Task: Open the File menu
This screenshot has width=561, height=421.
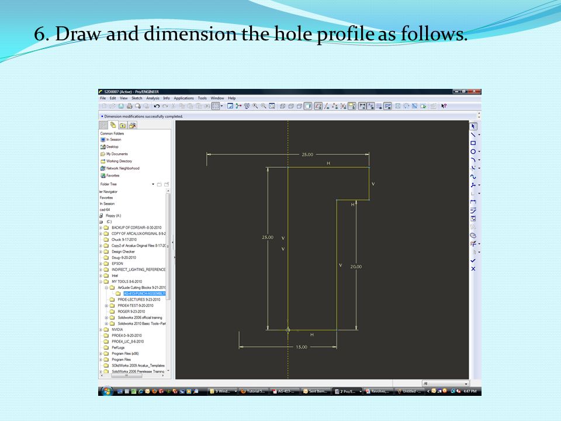Action: pyautogui.click(x=103, y=98)
